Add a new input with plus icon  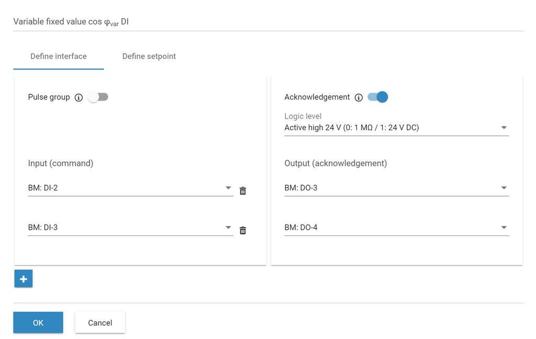tap(24, 279)
